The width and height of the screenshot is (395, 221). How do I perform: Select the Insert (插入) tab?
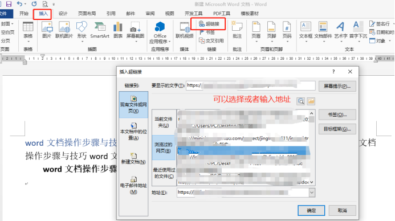43,14
